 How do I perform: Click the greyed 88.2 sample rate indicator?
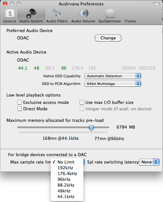pyautogui.click(x=50, y=68)
